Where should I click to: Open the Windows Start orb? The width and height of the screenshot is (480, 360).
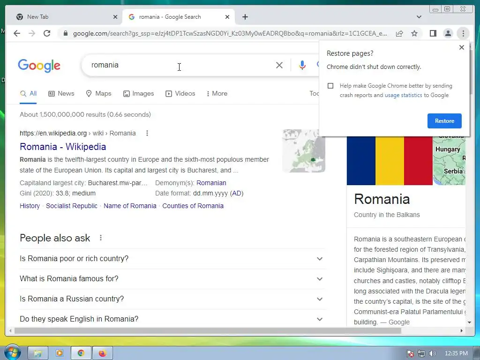pyautogui.click(x=12, y=352)
